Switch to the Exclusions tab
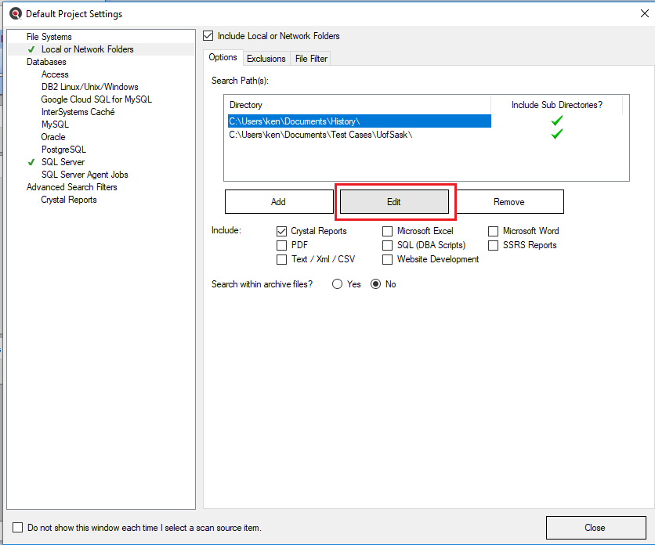 (266, 59)
